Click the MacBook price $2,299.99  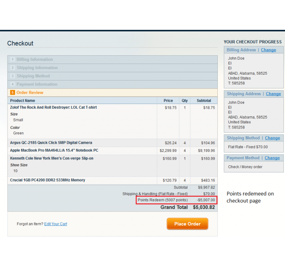(168, 151)
